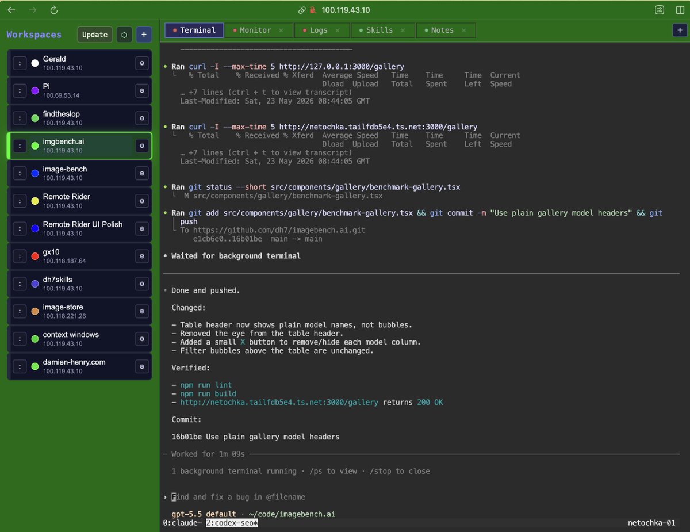The image size is (690, 532).
Task: Open settings gear for image-store workspace
Action: 142,312
